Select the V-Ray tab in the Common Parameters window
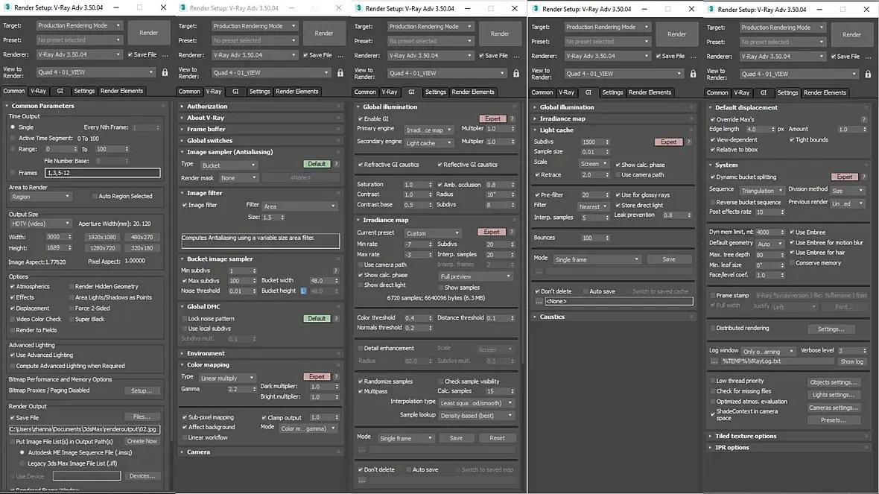This screenshot has width=879, height=494. pyautogui.click(x=38, y=91)
